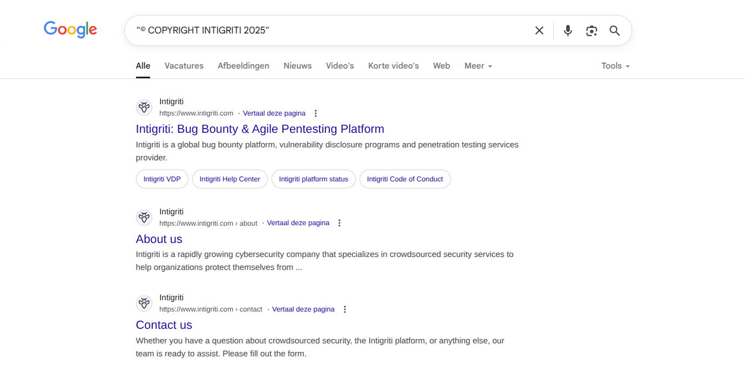Screen dimensions: 745x372
Task: Open three-dot menu for intigriti.com homepage result
Action: click(316, 113)
